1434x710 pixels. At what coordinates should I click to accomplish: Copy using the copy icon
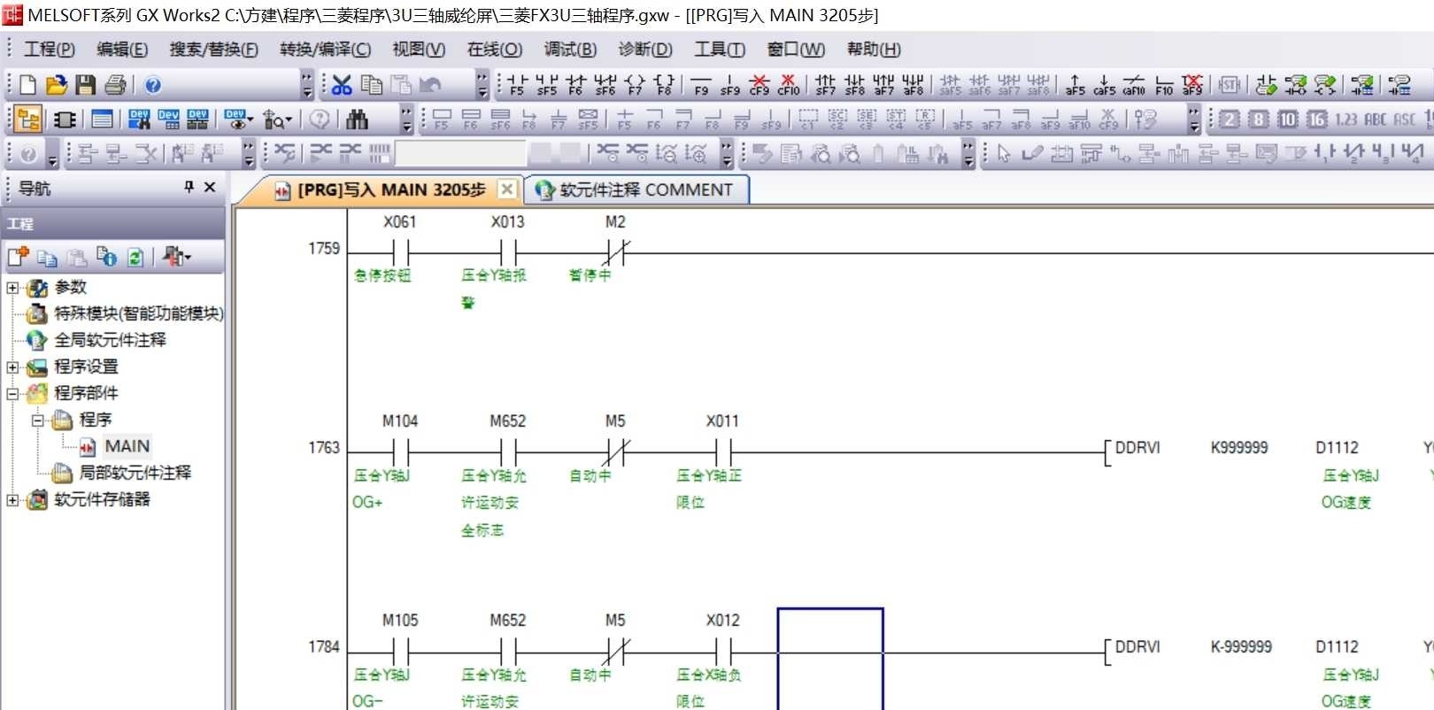[372, 85]
